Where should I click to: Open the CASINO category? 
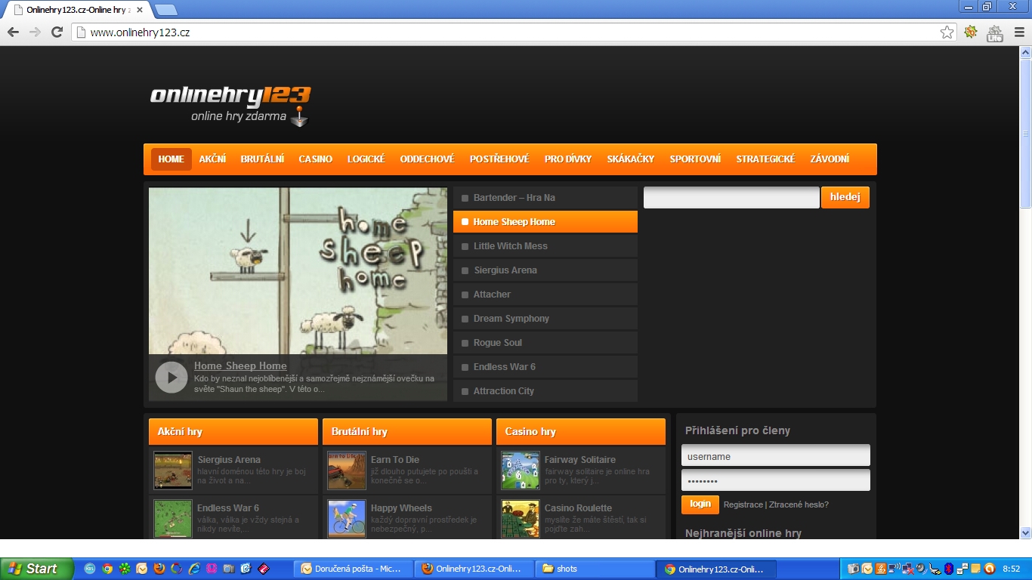point(315,159)
